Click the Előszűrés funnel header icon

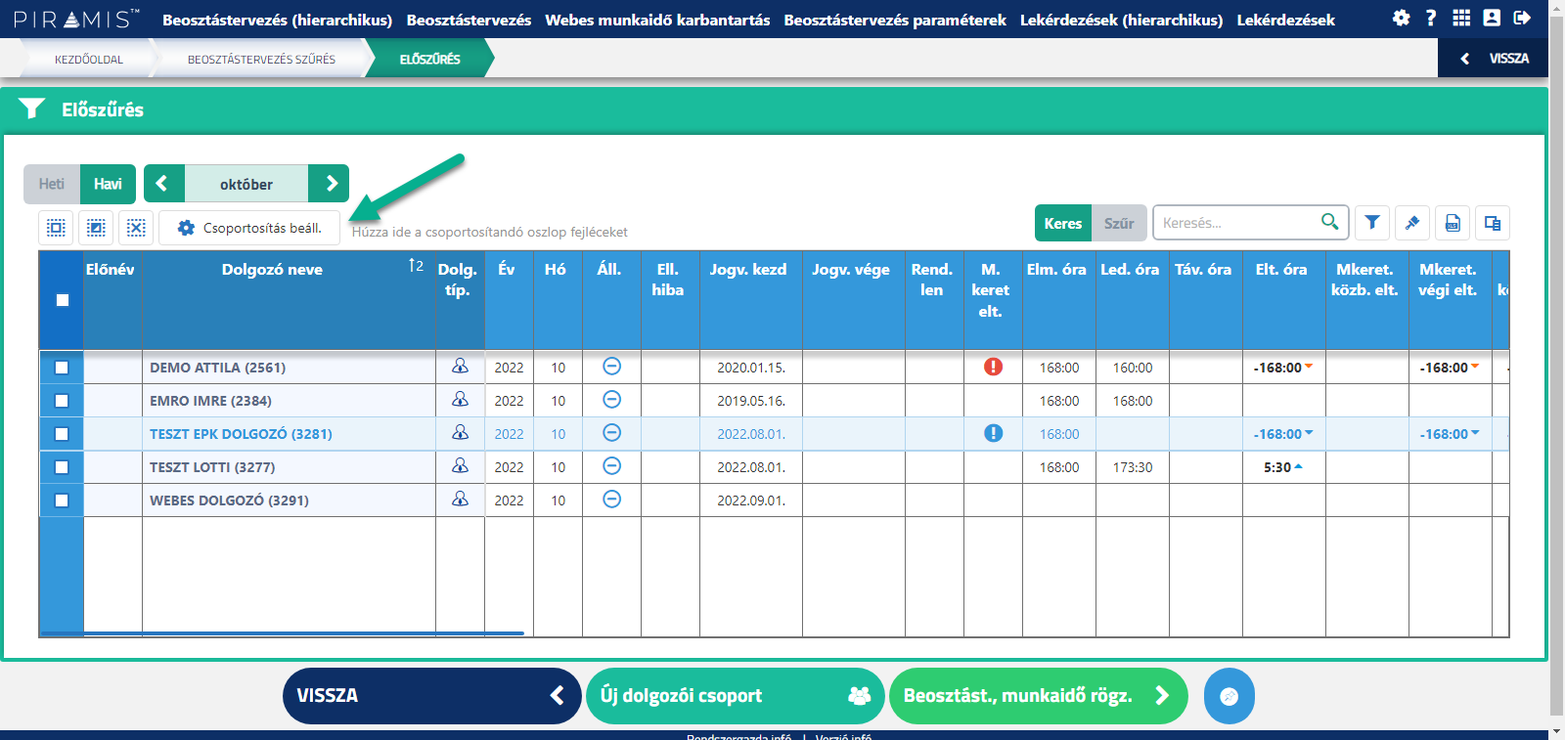pos(32,109)
